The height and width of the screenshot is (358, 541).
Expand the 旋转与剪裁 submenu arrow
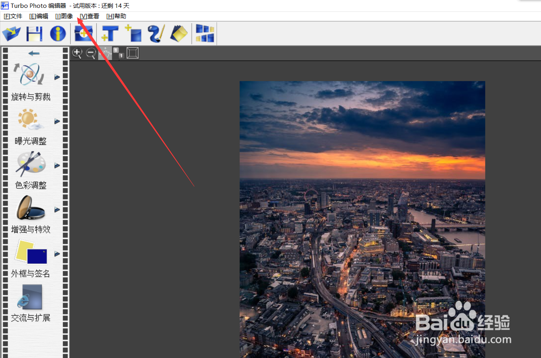click(x=57, y=77)
